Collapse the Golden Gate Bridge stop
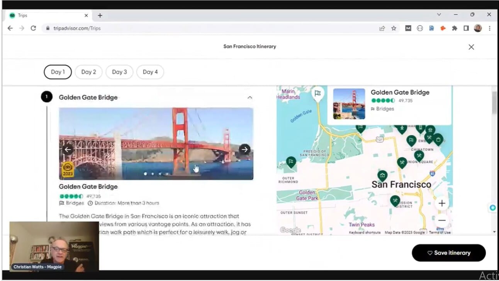 point(250,97)
